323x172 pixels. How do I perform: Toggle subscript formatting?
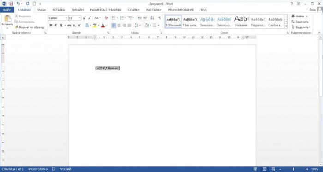click(x=74, y=25)
